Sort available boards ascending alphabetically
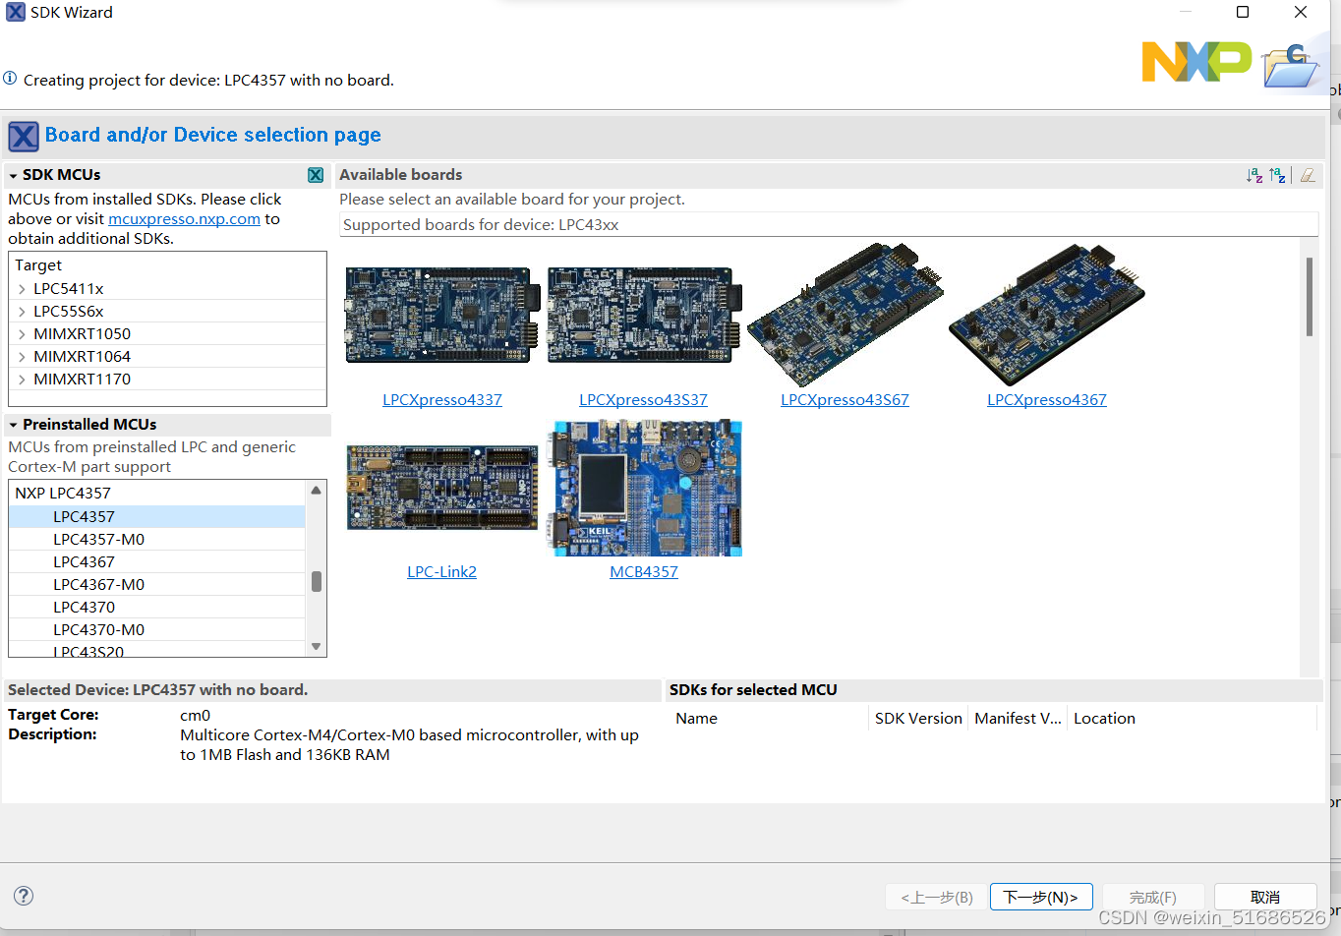 [x=1255, y=175]
